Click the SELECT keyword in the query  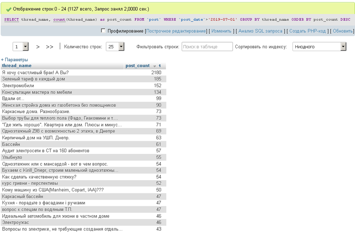[12, 20]
